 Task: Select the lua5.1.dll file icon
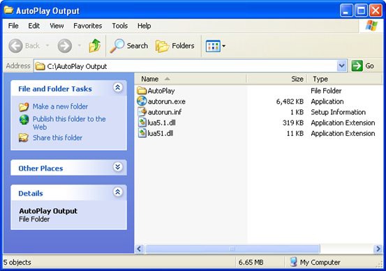pyautogui.click(x=142, y=123)
